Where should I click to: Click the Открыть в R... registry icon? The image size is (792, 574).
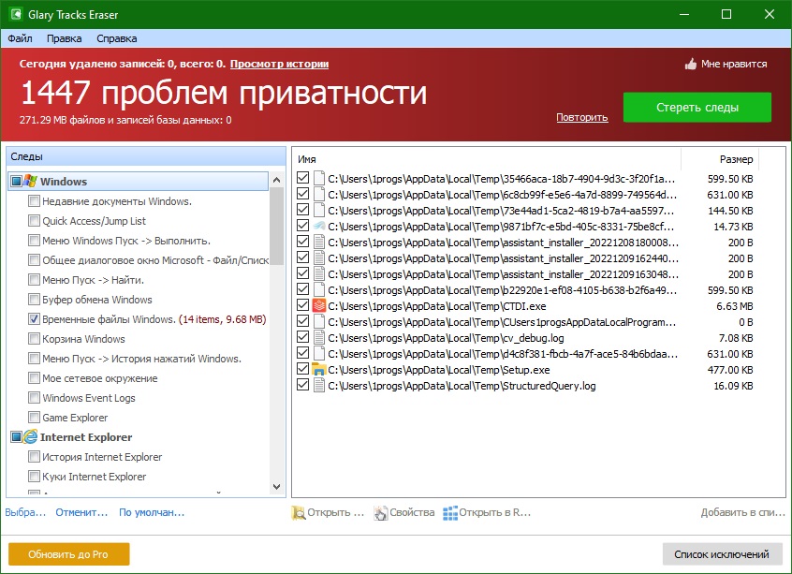pos(450,513)
